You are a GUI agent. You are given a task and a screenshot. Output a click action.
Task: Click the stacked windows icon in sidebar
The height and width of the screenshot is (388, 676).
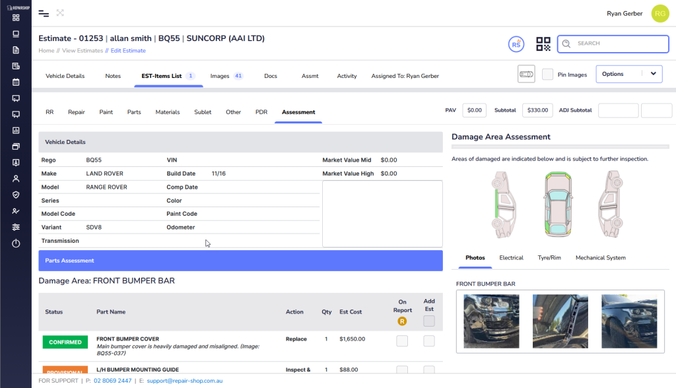pyautogui.click(x=16, y=146)
